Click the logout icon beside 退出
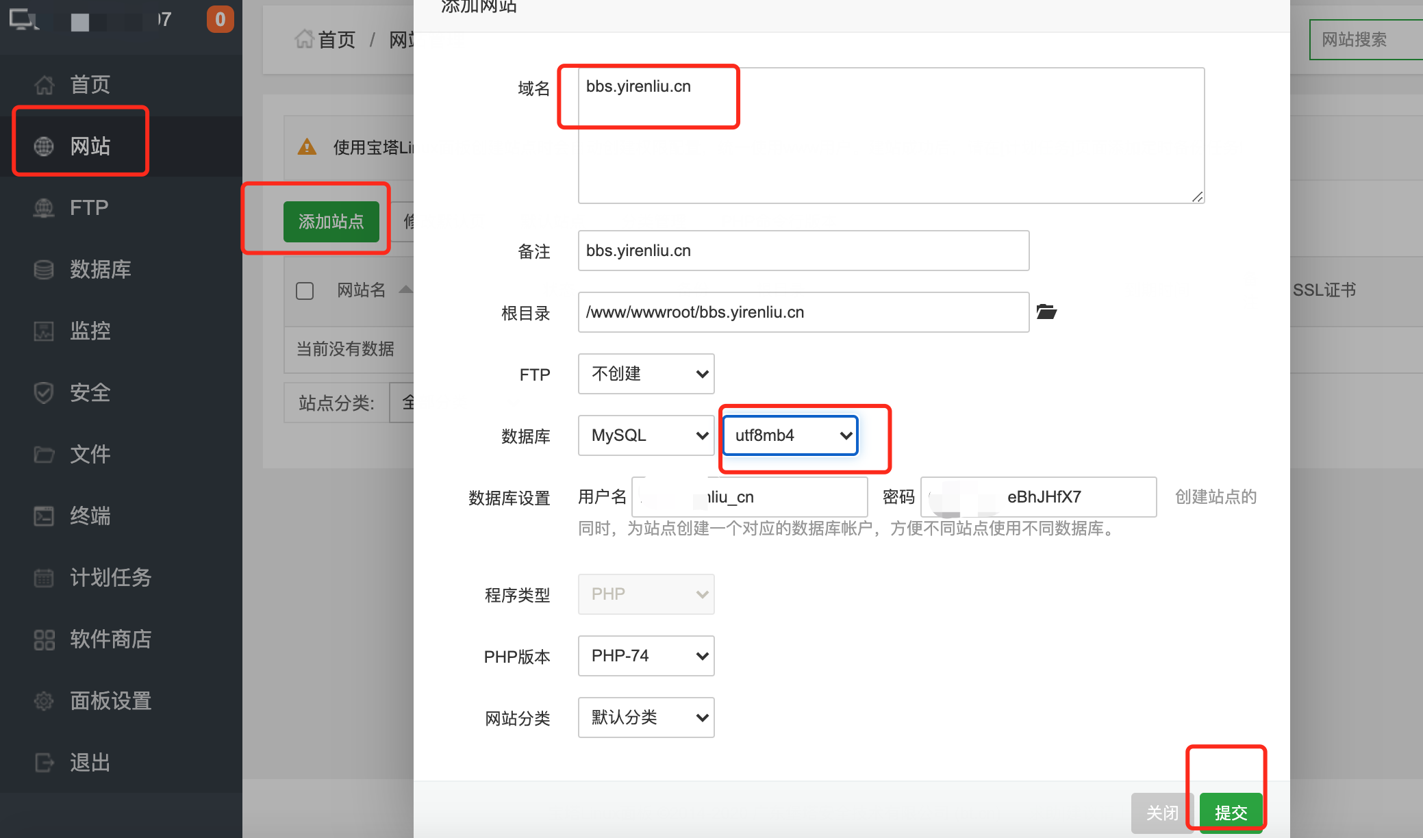This screenshot has width=1423, height=838. [44, 762]
